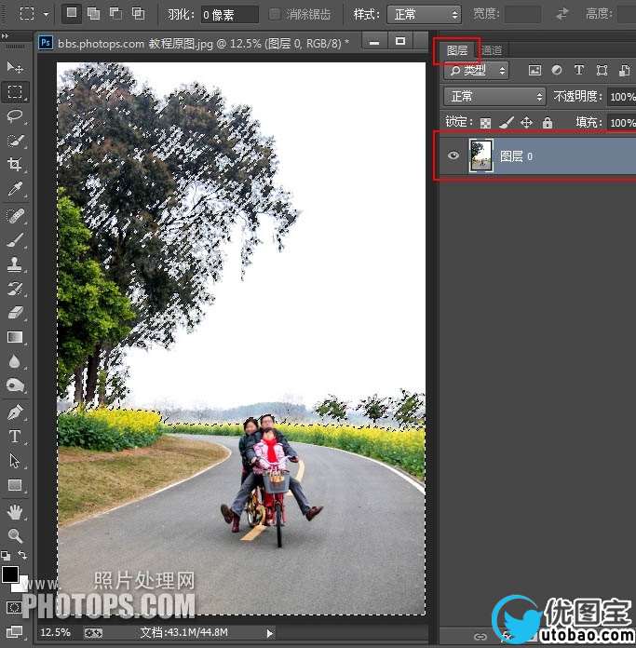Select the Blur tool
Screen dimensions: 636x648
15,361
